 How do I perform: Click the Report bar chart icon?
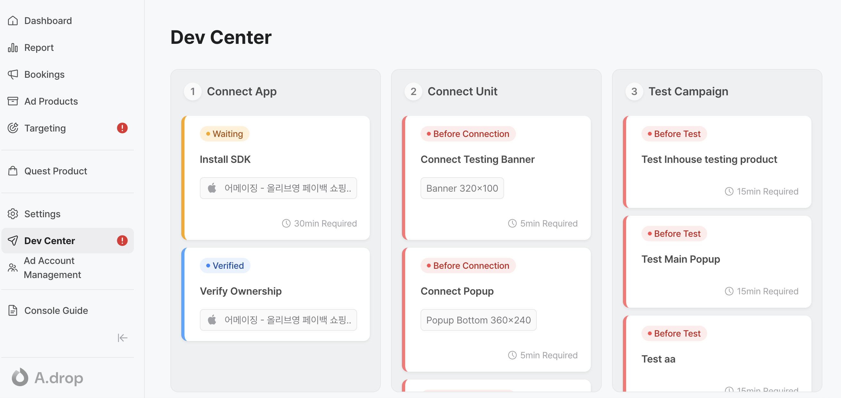(13, 48)
